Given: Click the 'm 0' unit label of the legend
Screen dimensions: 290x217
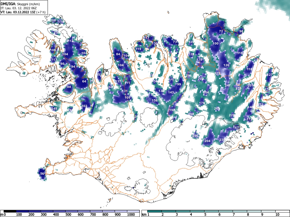Looking at the screenshot, I should (3, 215).
